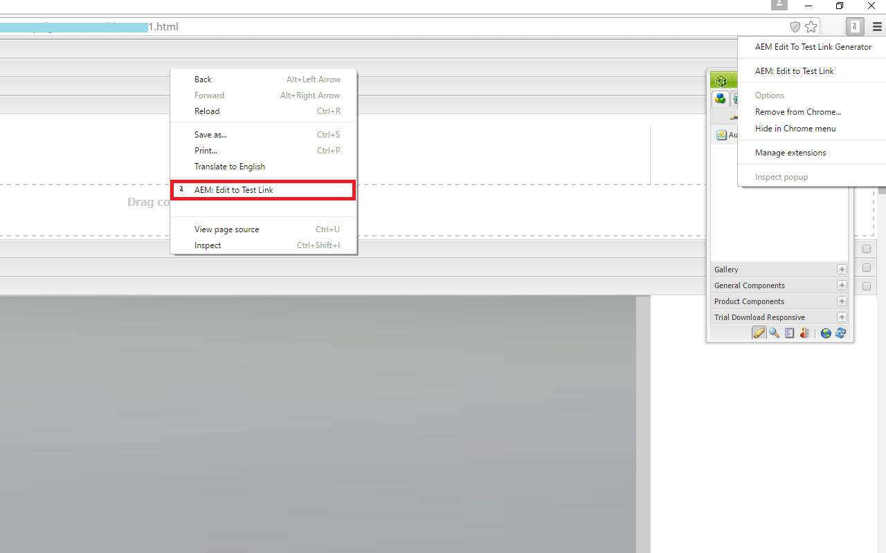Screen dimensions: 886x553
Task: Open Client Context using the person icon
Action: point(805,332)
